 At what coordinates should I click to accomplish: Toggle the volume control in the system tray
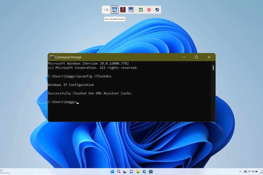[253, 171]
